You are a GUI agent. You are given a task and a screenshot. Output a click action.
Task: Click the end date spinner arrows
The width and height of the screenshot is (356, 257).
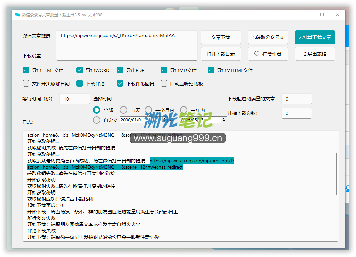(x=224, y=120)
